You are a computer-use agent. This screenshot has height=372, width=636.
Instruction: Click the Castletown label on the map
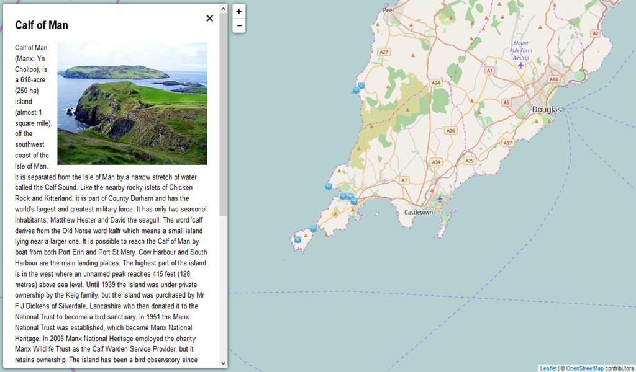(x=419, y=212)
